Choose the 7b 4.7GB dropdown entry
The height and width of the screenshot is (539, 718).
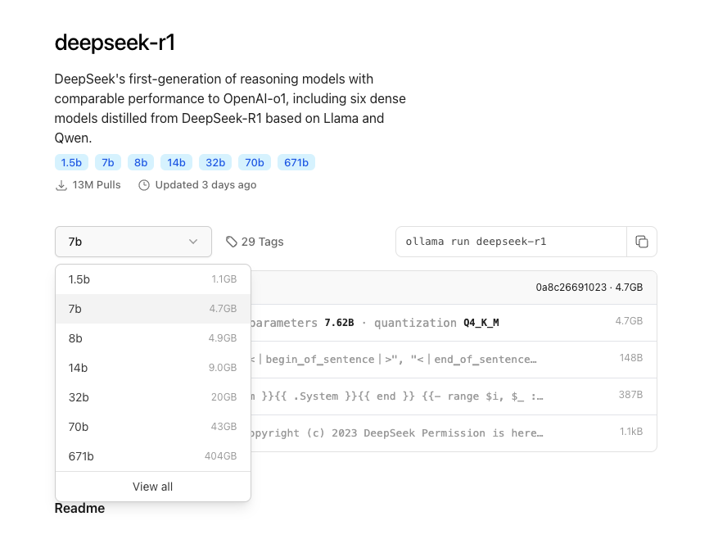(x=153, y=309)
